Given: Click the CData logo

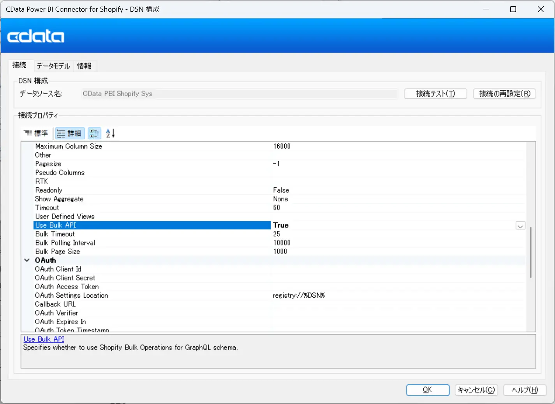Looking at the screenshot, I should pyautogui.click(x=36, y=37).
